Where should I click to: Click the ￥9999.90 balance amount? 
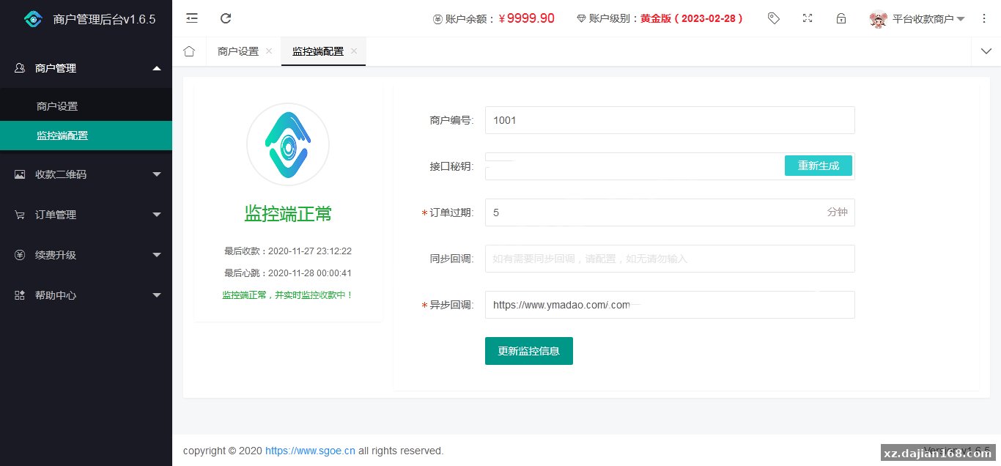526,19
